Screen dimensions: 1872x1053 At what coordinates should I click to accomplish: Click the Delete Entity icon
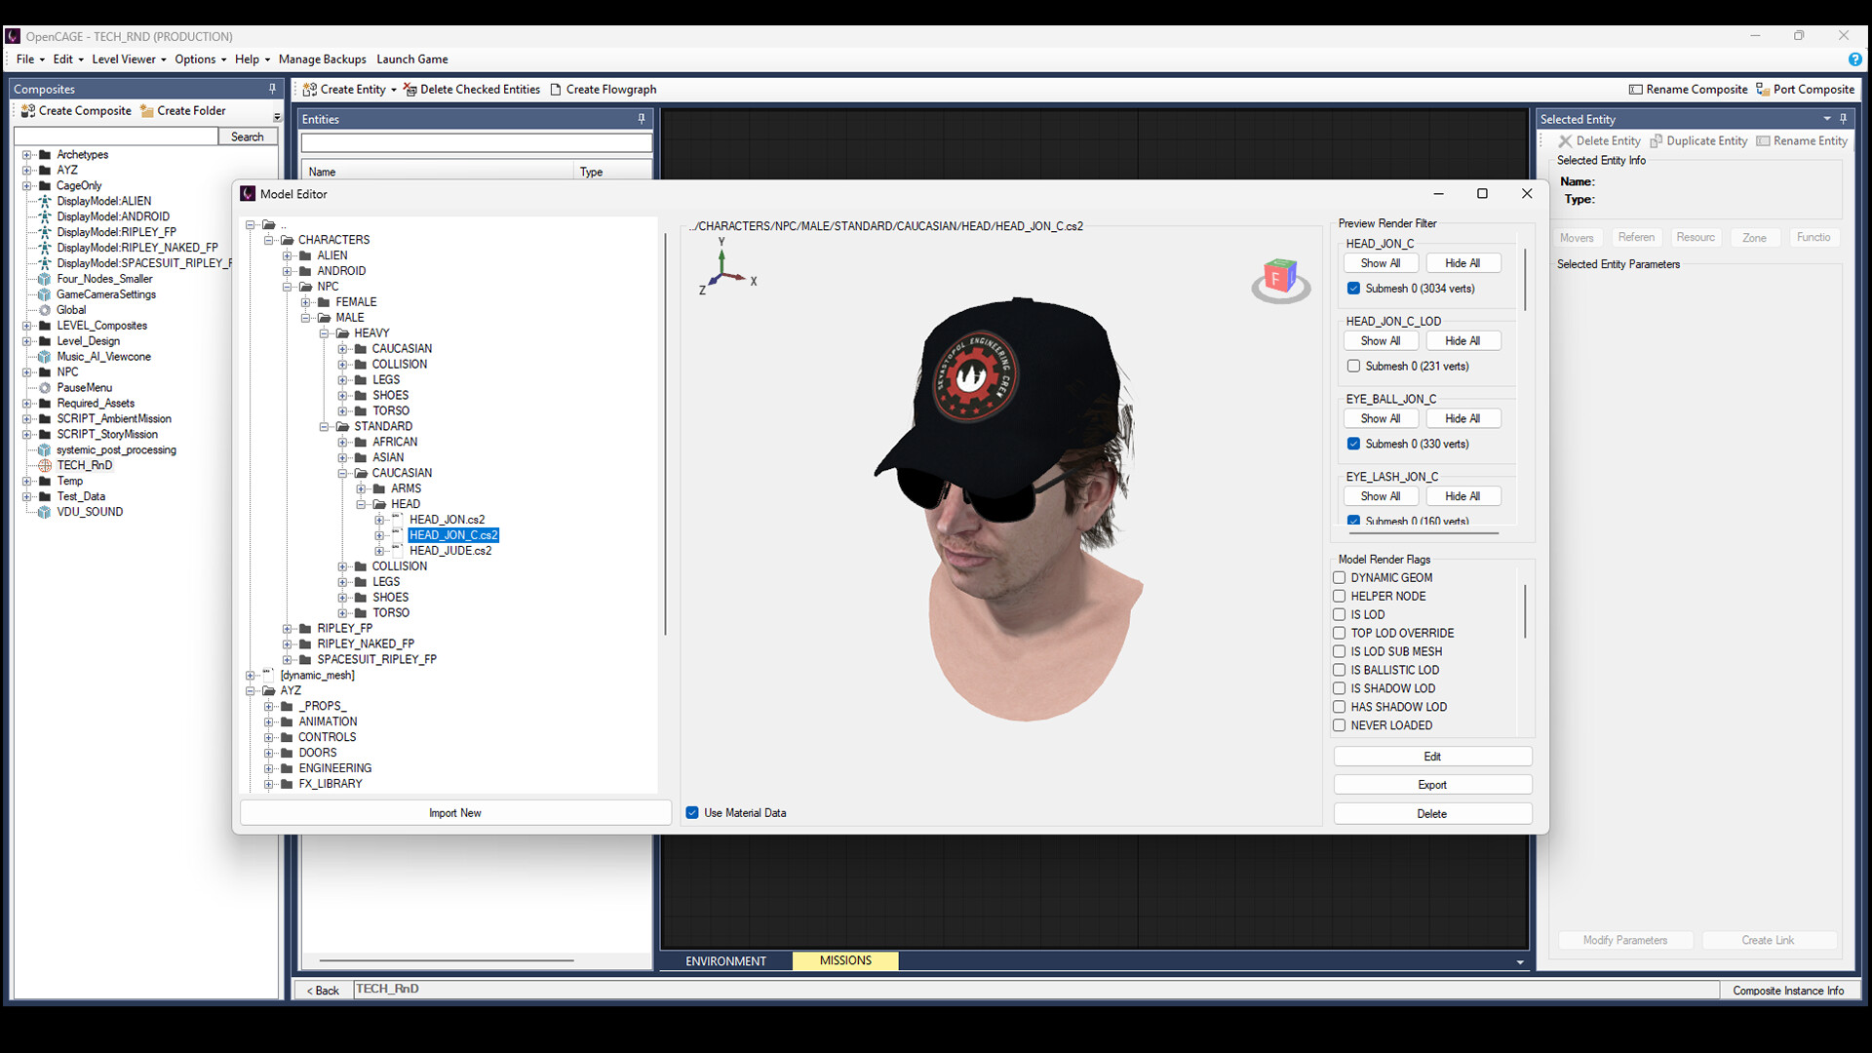click(x=1565, y=141)
